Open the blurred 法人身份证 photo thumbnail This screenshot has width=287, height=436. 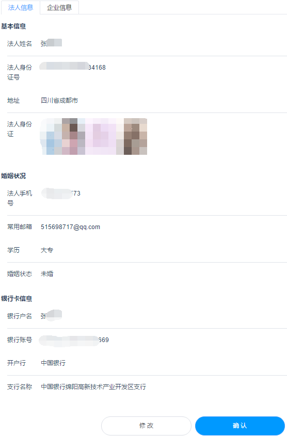point(94,136)
